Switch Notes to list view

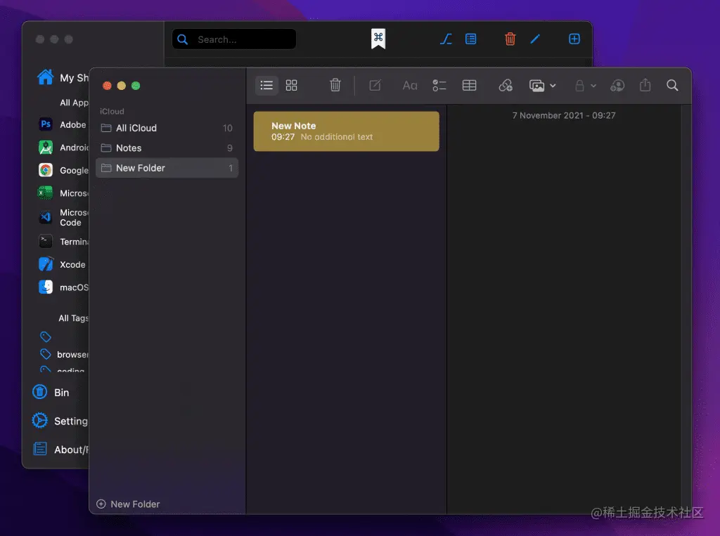[266, 86]
